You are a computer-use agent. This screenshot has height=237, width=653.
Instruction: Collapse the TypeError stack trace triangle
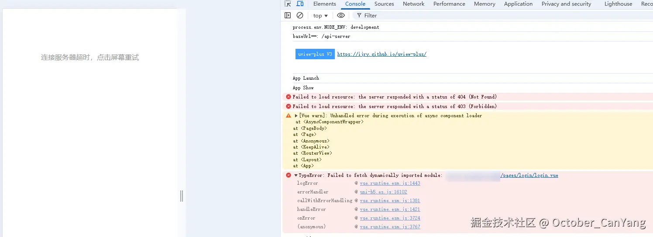(296, 176)
